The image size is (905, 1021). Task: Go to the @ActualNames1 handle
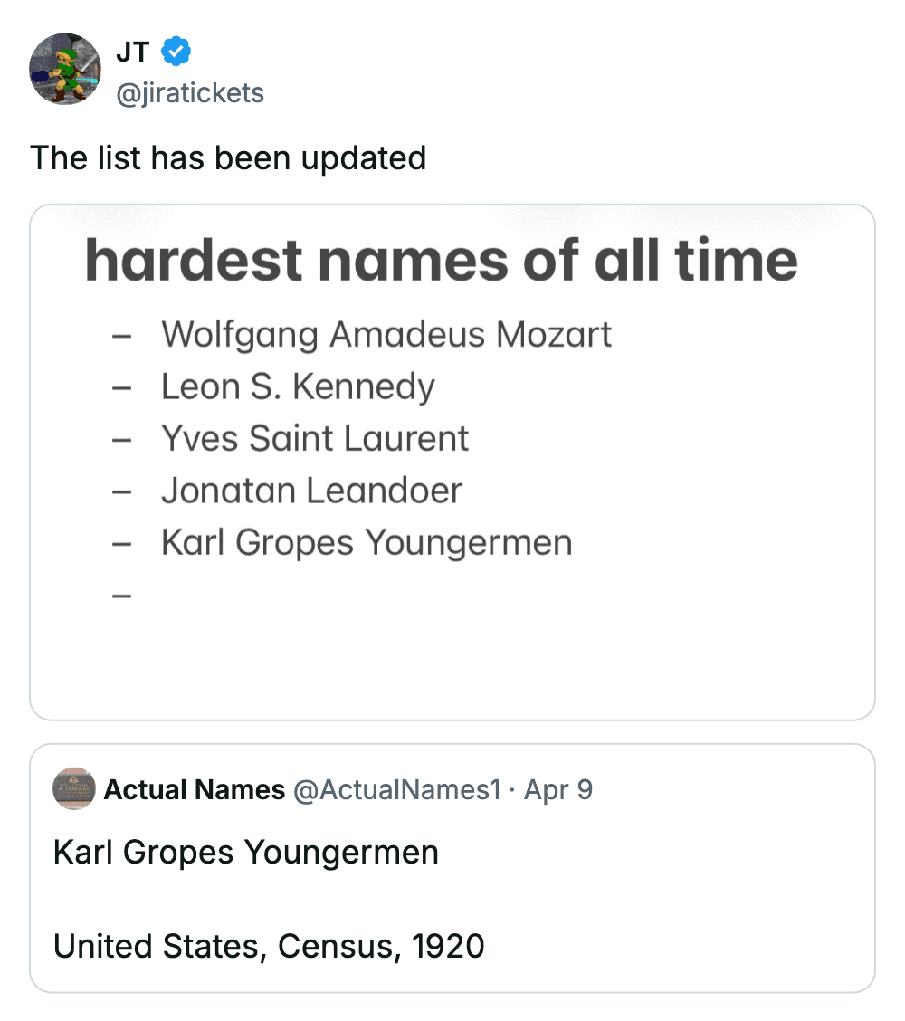[x=396, y=790]
